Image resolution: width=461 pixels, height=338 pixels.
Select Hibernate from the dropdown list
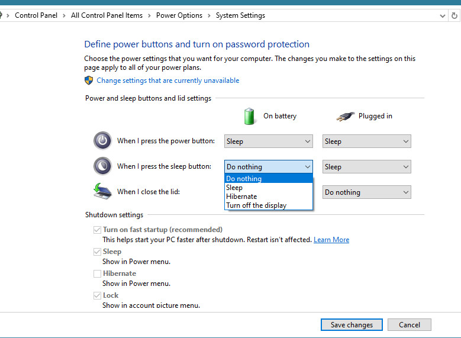[x=241, y=197]
